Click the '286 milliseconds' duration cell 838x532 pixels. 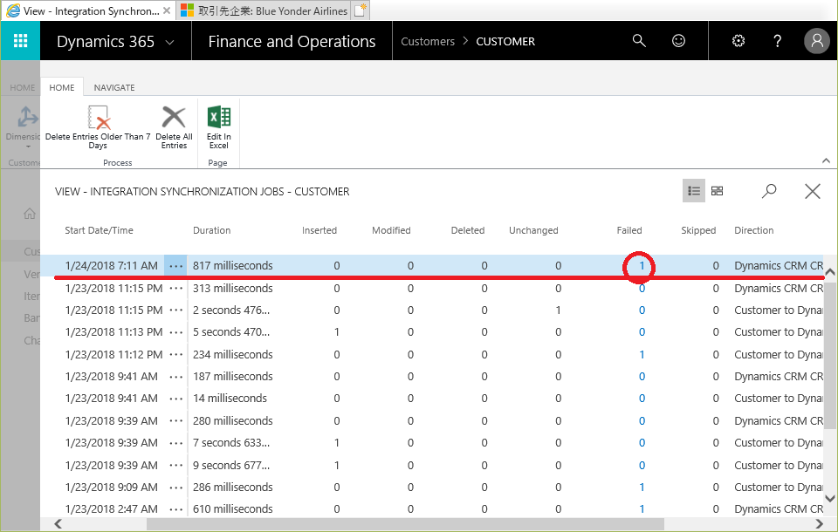point(232,488)
